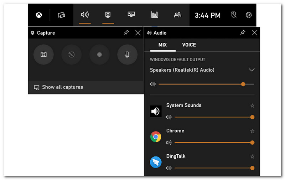Switch to the VOICE tab
The image size is (285, 180).
pos(189,45)
